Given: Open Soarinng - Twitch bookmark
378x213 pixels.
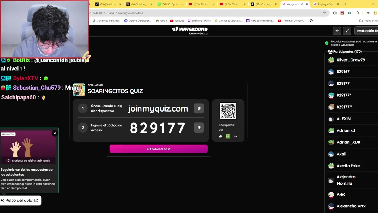Looking at the screenshot, I should 199,21.
